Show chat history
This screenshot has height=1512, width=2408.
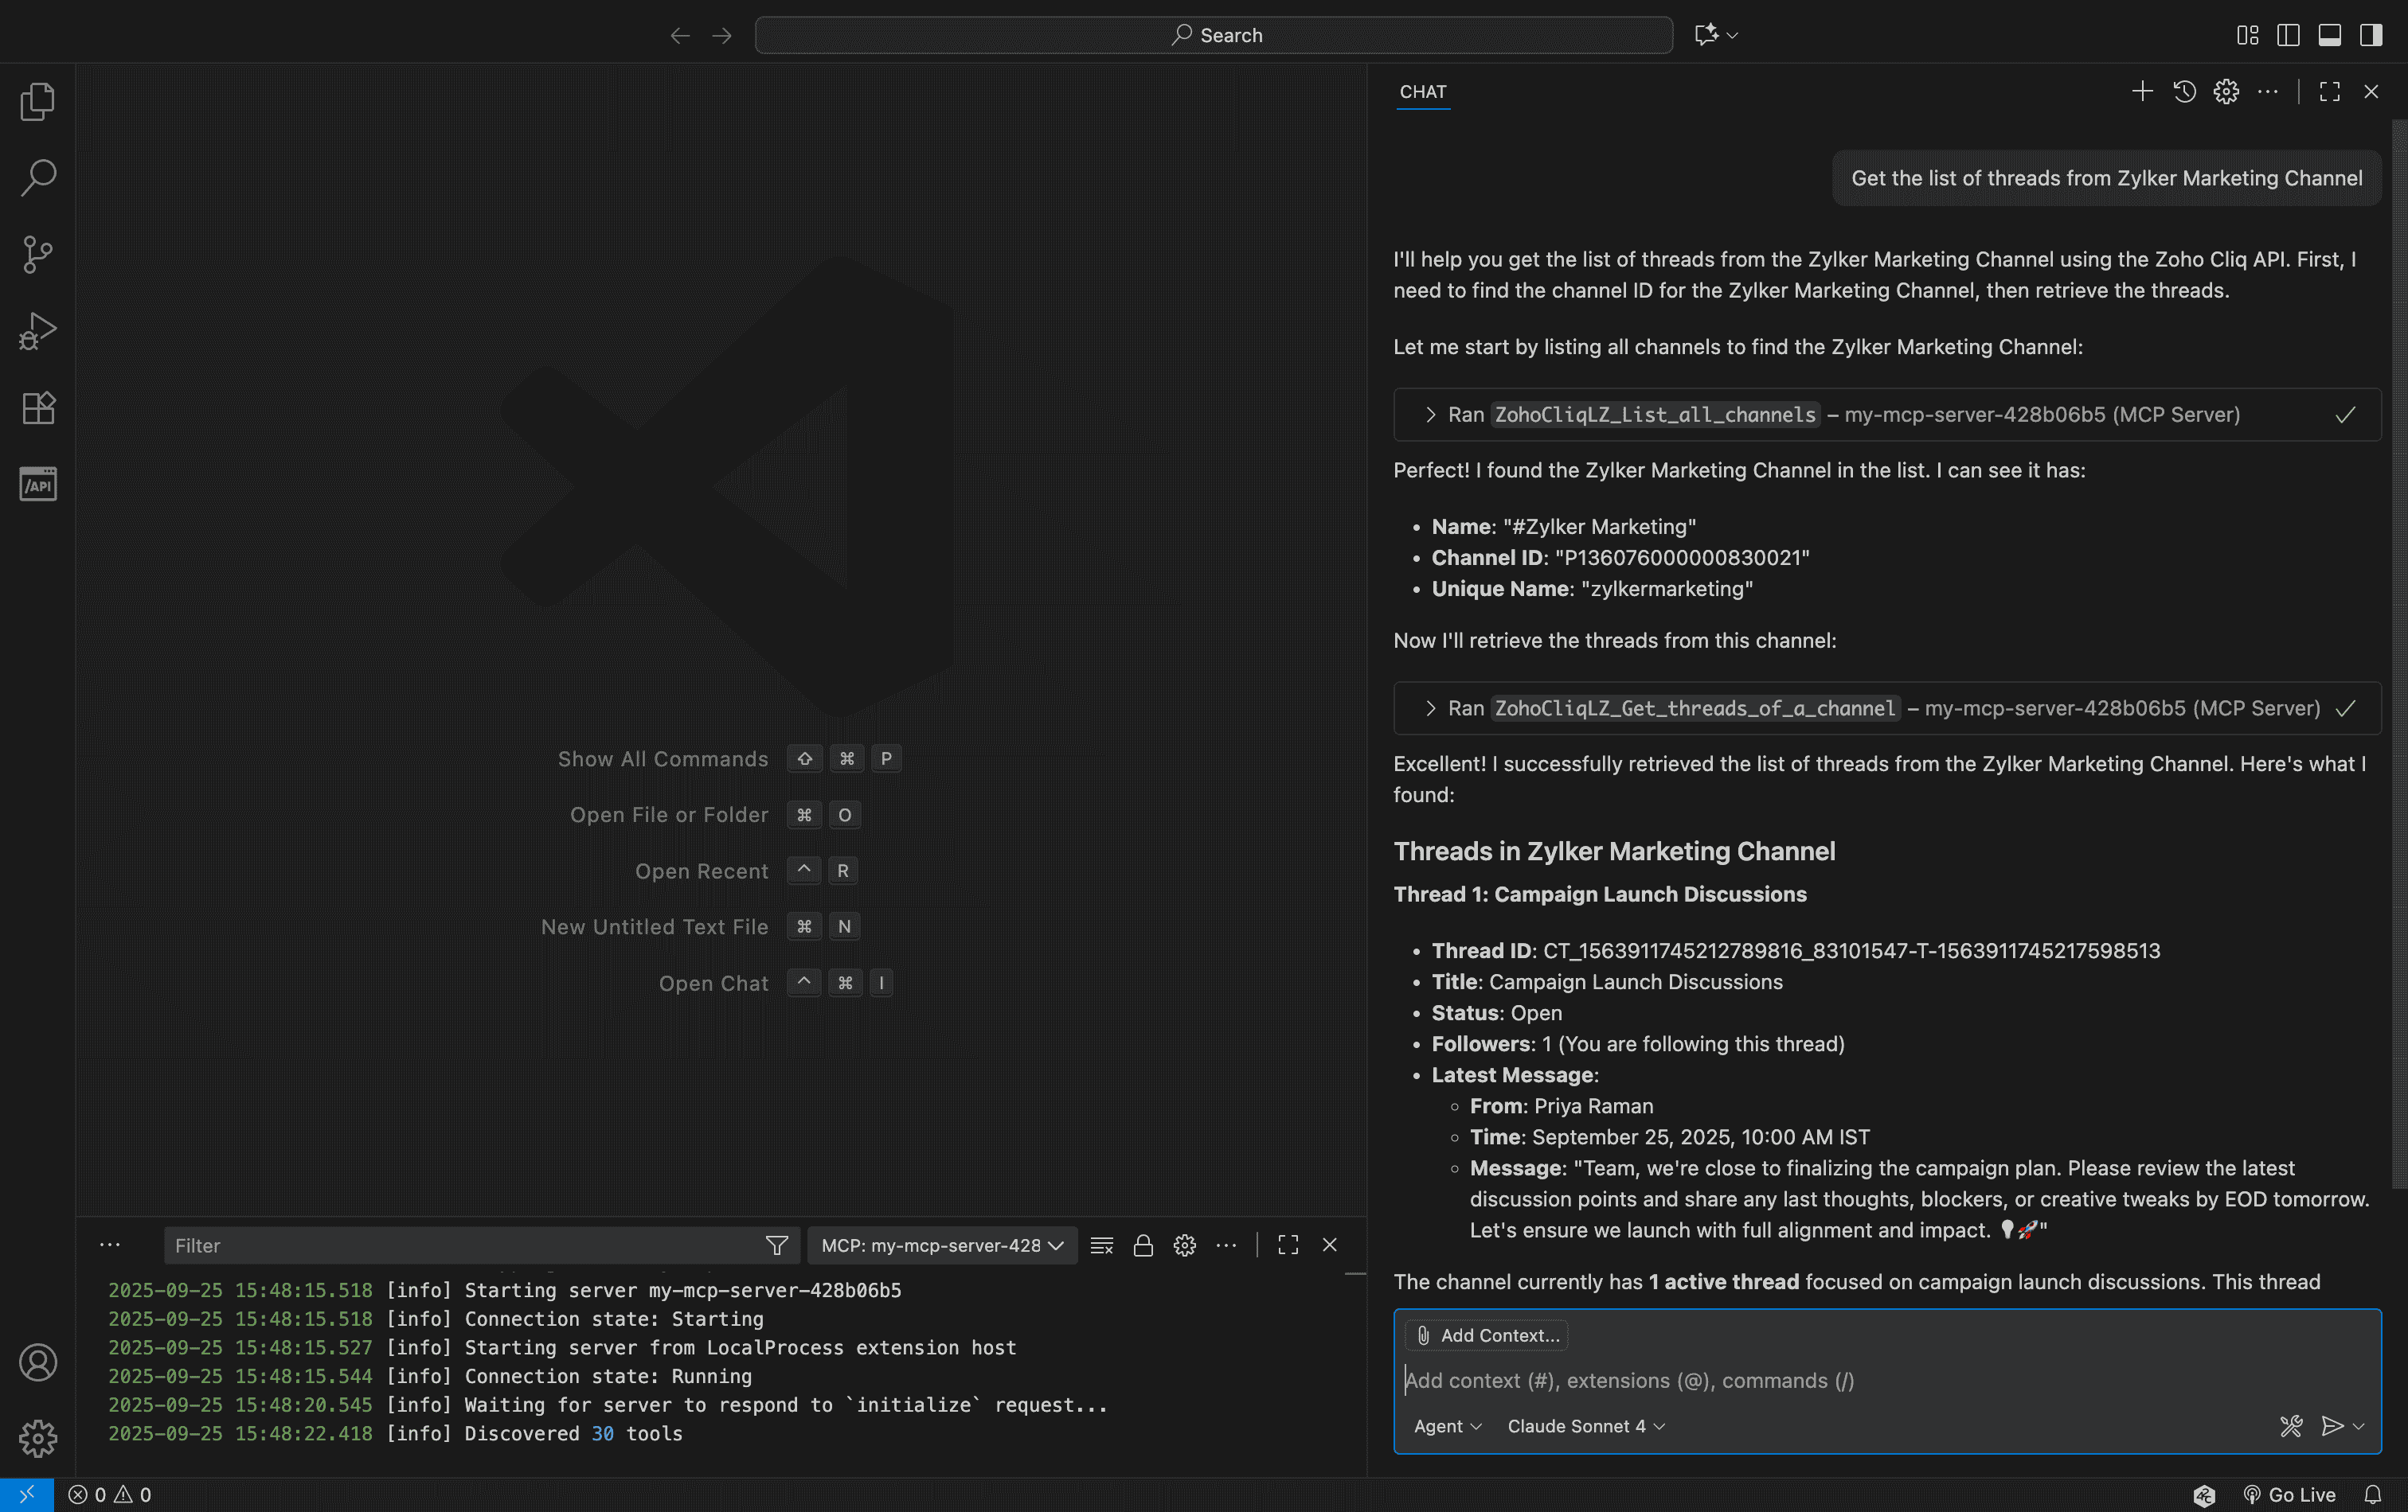point(2184,92)
